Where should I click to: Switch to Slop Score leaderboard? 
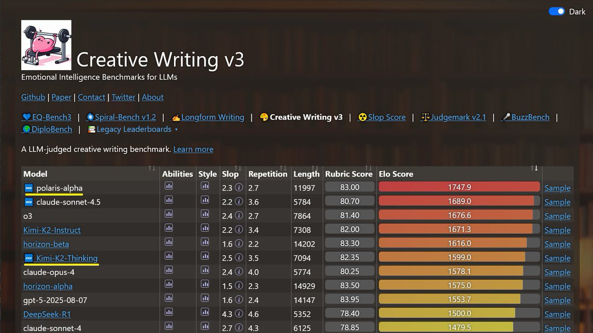tap(381, 117)
